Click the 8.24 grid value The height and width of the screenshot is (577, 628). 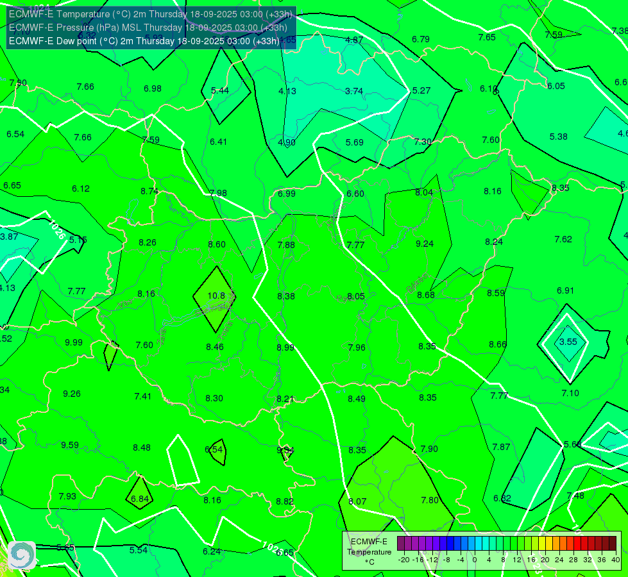(494, 242)
